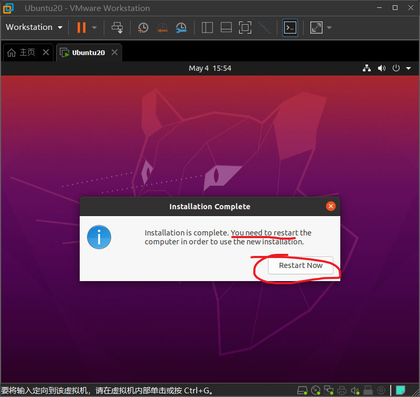Click the hard disk status icon
The height and width of the screenshot is (397, 420).
click(303, 390)
